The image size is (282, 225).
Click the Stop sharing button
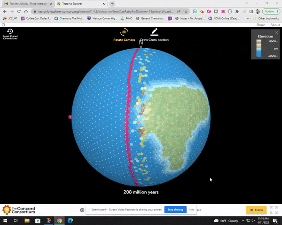175,210
